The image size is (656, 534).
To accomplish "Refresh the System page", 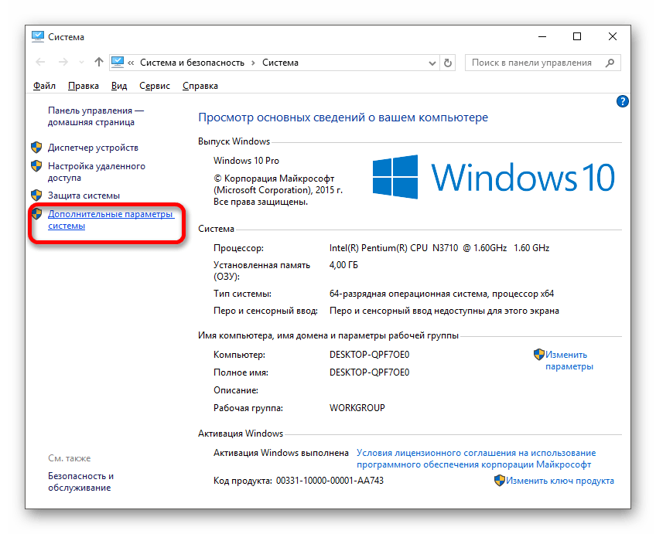I will tap(448, 63).
